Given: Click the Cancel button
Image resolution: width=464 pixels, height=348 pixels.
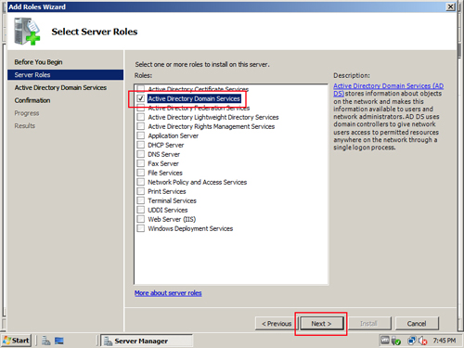Looking at the screenshot, I should pos(417,324).
